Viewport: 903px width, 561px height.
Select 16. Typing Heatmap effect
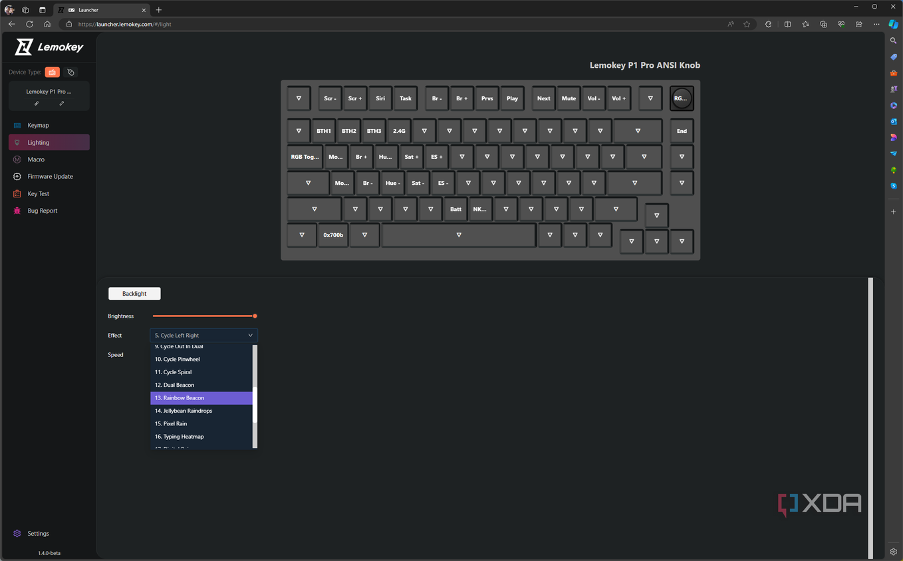[x=201, y=437]
